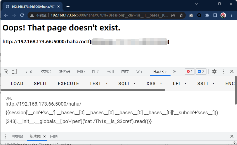Show more DevTools tabs with chevron
The height and width of the screenshot is (145, 237).
[174, 72]
